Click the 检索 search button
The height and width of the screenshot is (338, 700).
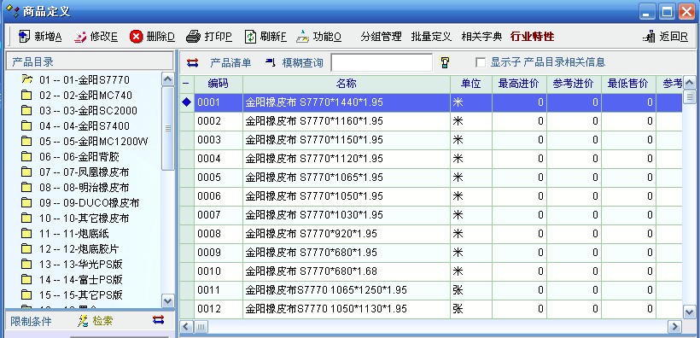point(102,321)
